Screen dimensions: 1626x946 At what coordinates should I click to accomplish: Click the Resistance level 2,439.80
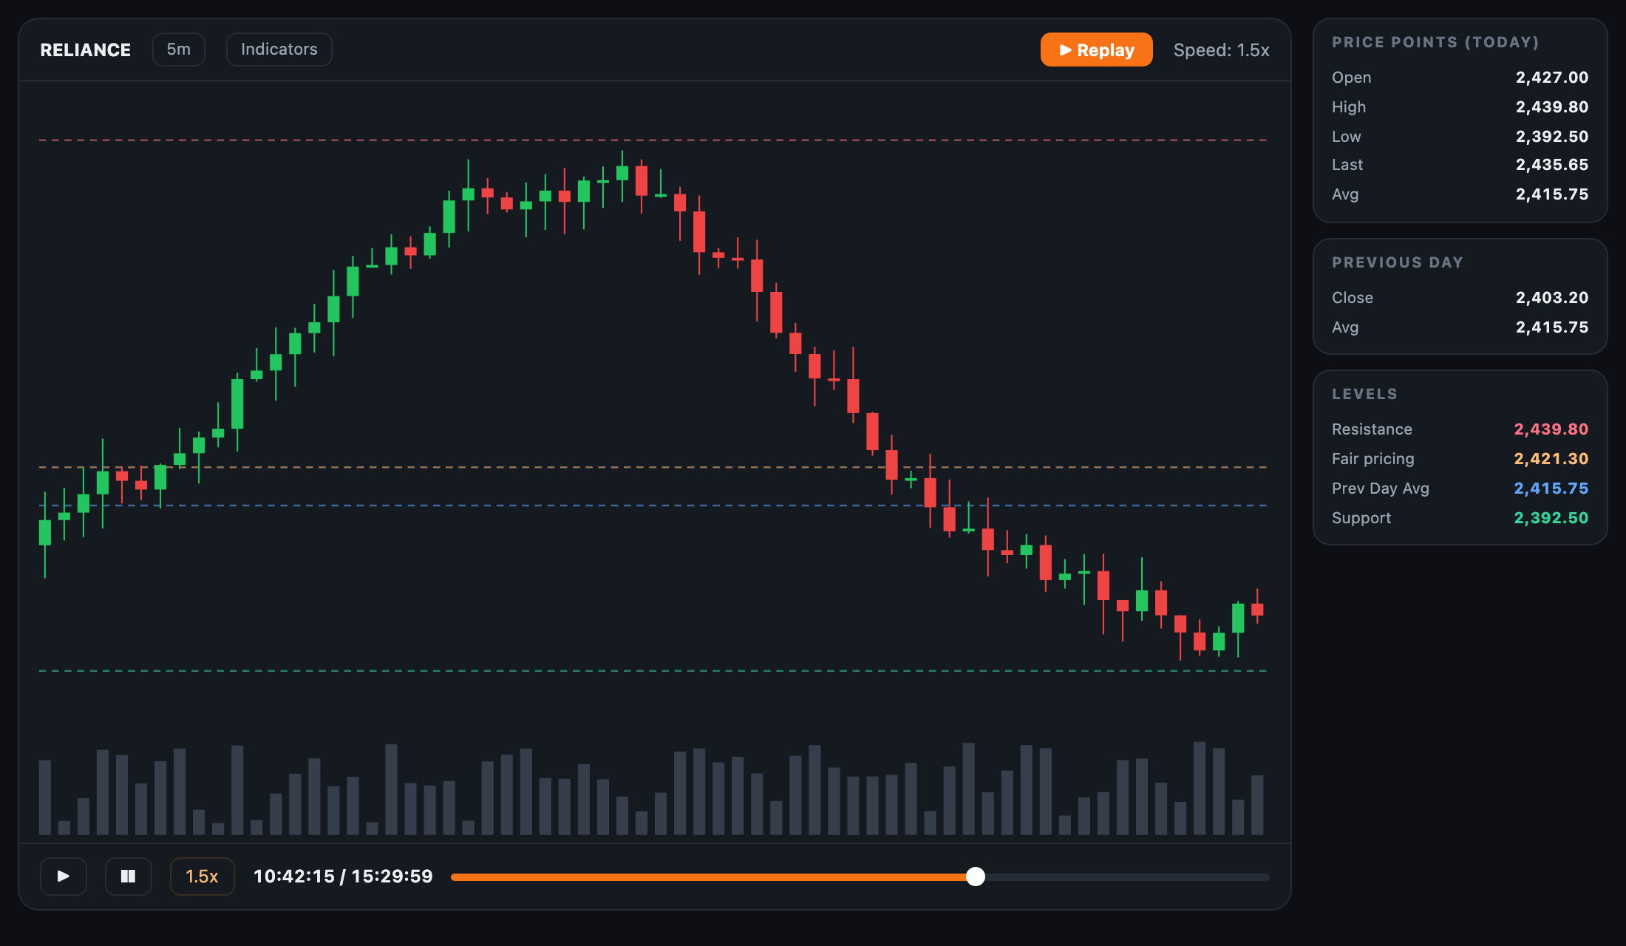(x=1551, y=429)
